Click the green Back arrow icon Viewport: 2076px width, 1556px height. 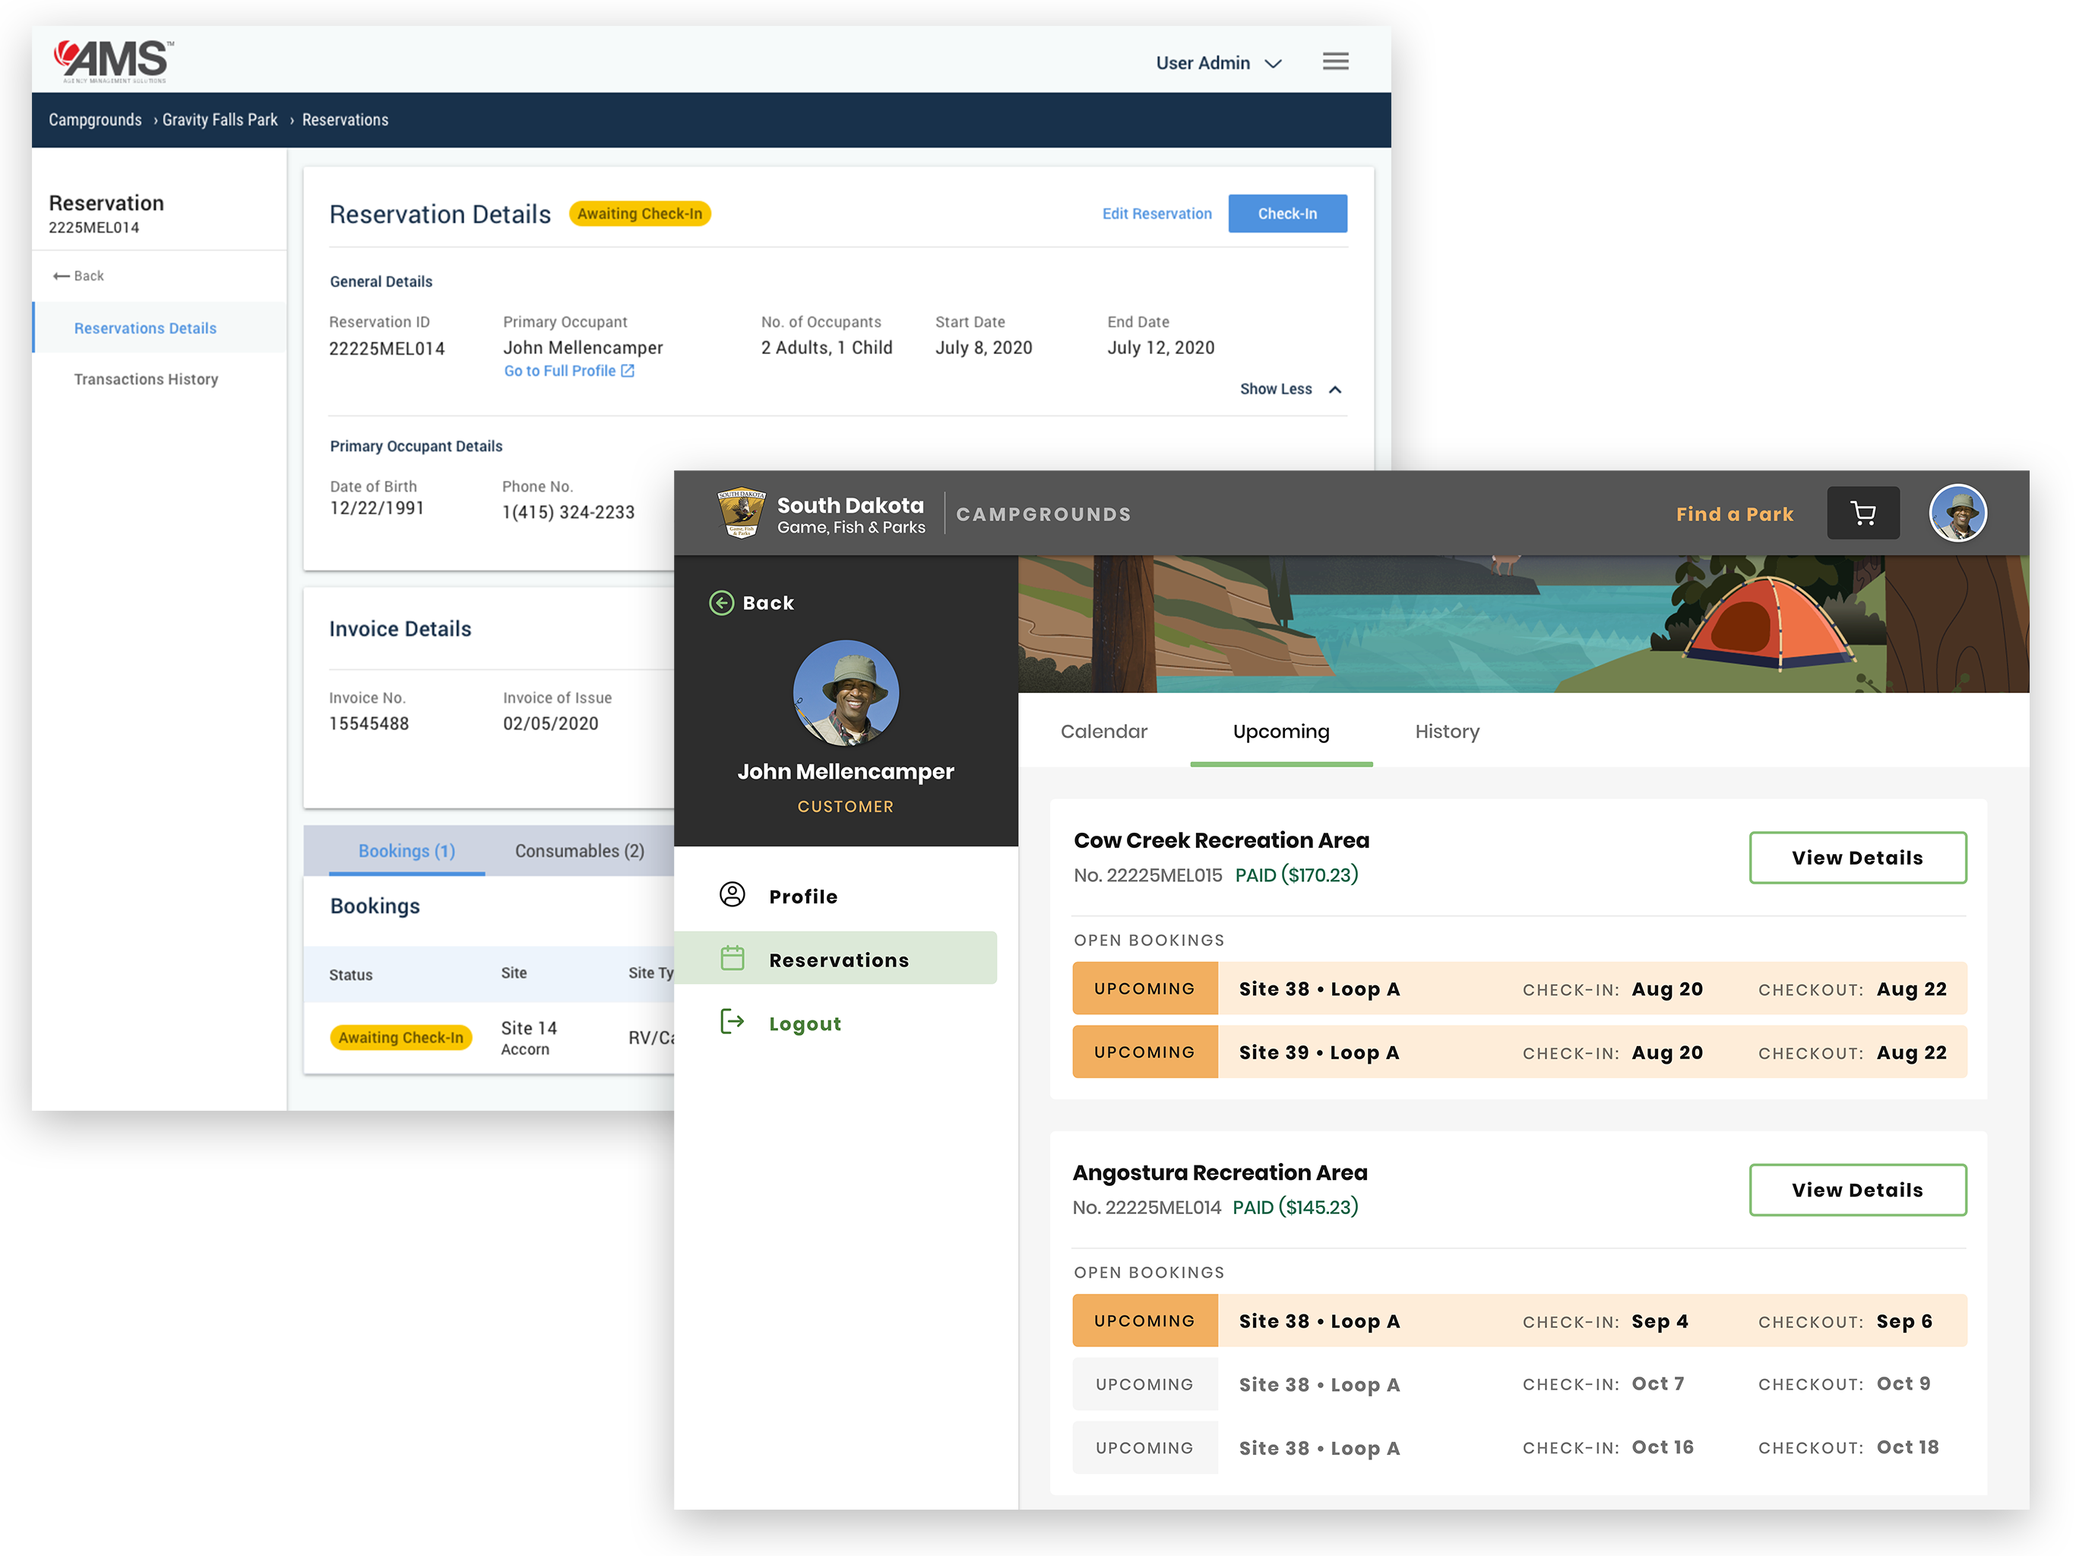(721, 602)
